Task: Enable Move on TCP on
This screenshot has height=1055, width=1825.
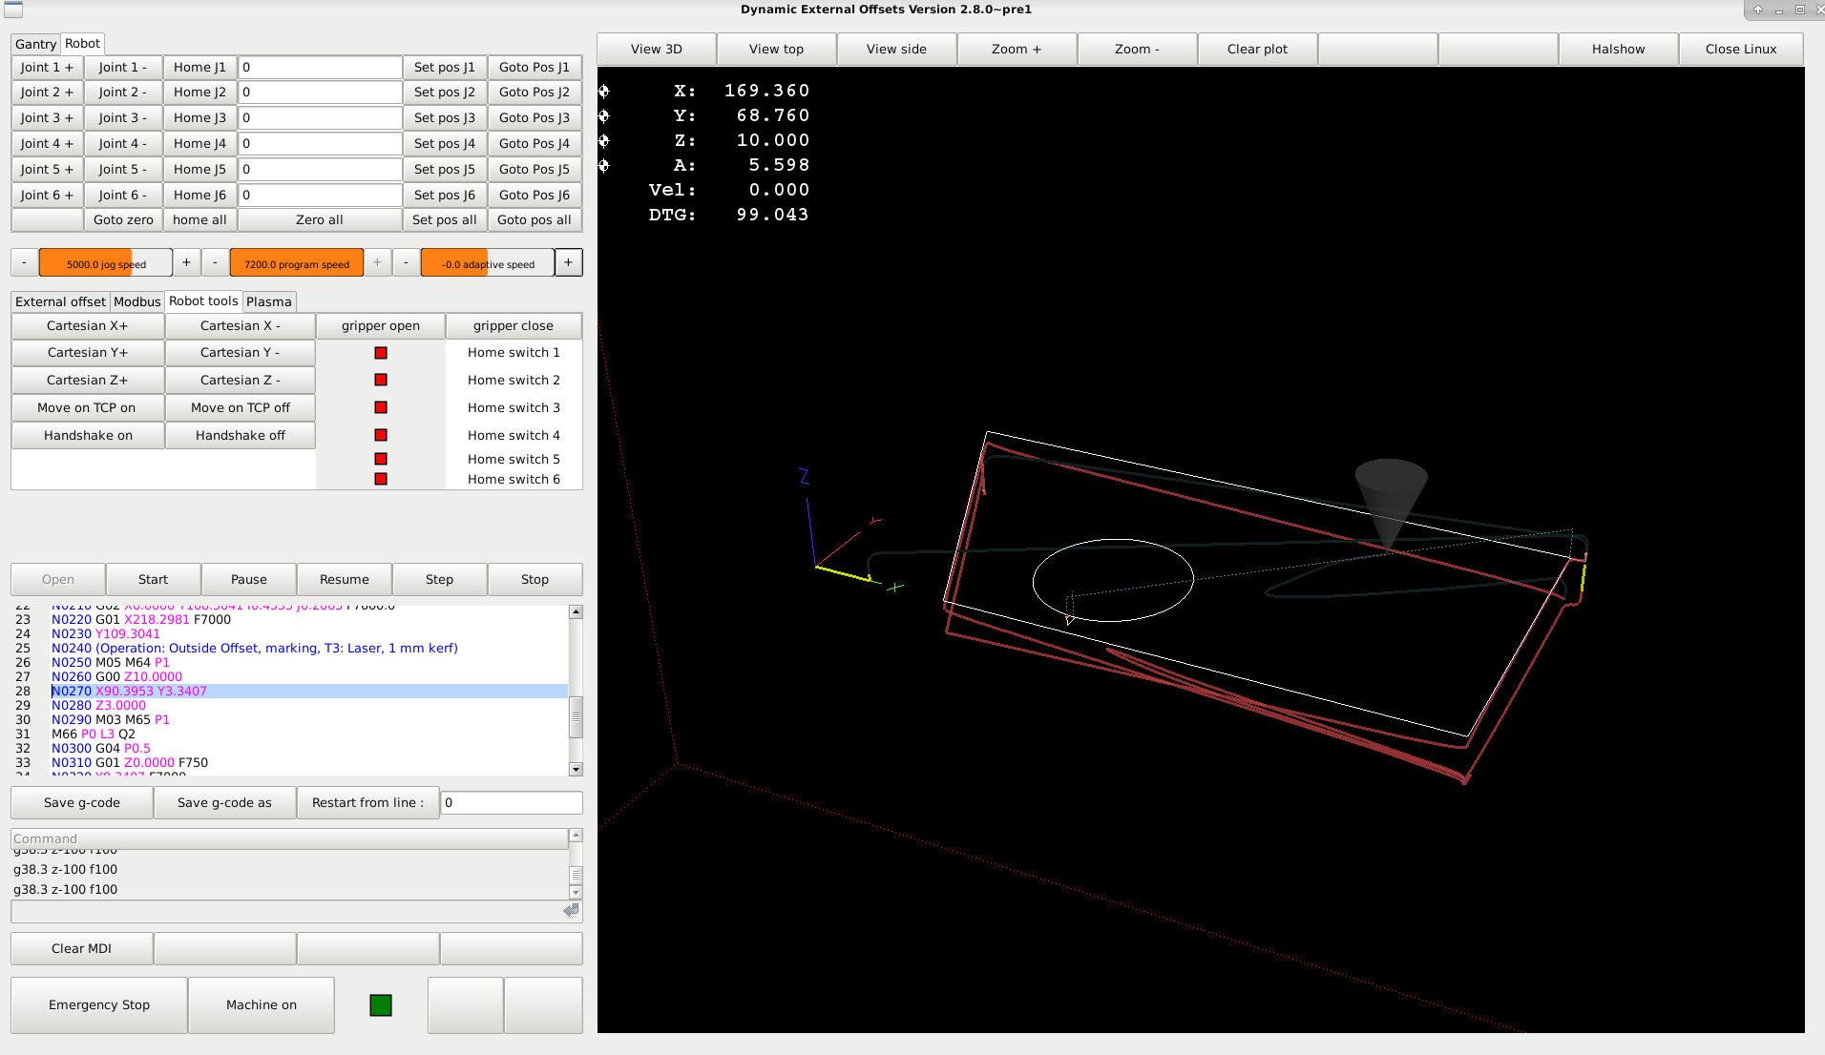Action: (x=87, y=407)
